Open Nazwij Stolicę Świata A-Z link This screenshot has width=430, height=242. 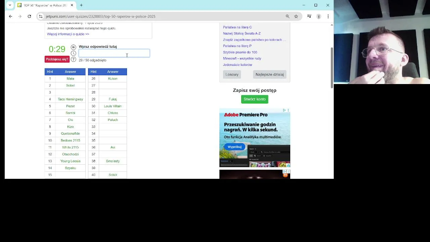[x=242, y=34]
